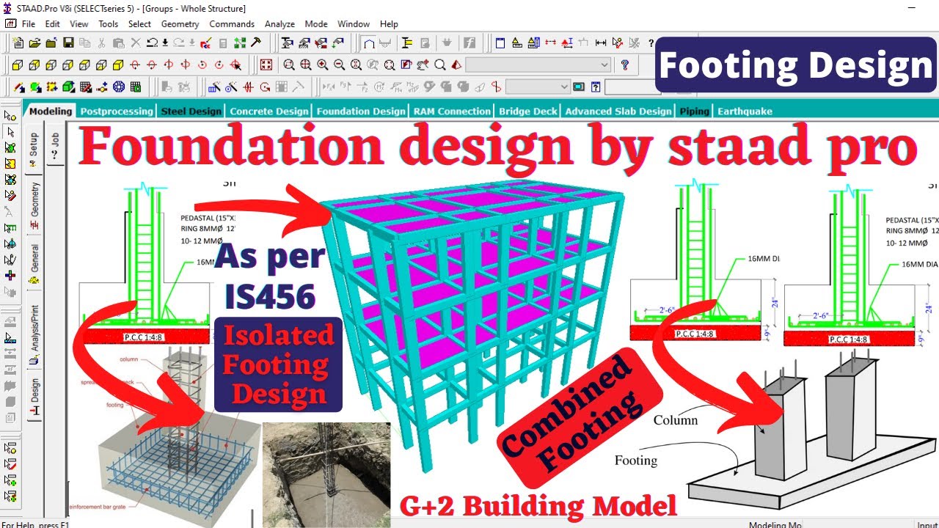Viewport: 939px width, 528px height.
Task: Open the Geometry menu
Action: (x=180, y=23)
